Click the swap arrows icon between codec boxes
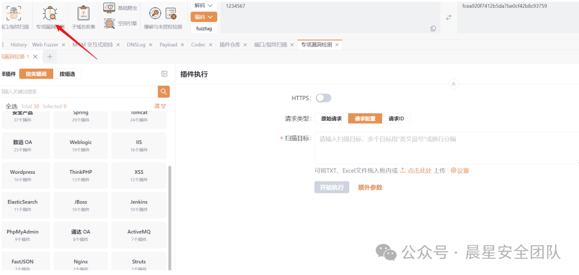The width and height of the screenshot is (579, 275). (448, 17)
